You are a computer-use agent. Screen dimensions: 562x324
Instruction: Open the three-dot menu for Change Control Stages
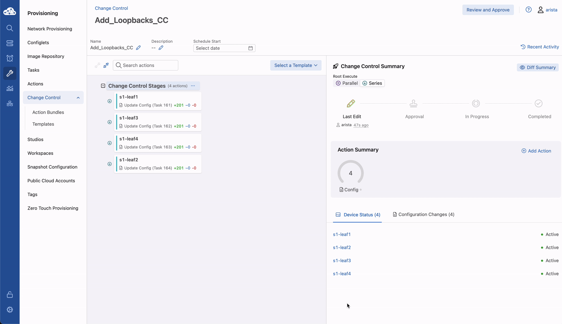click(193, 86)
